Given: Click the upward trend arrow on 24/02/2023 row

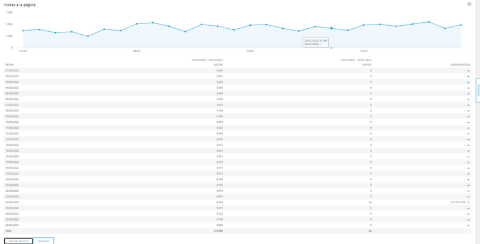Looking at the screenshot, I should (x=467, y=202).
